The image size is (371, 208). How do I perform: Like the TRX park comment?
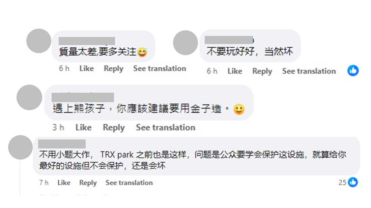pyautogui.click(x=64, y=183)
